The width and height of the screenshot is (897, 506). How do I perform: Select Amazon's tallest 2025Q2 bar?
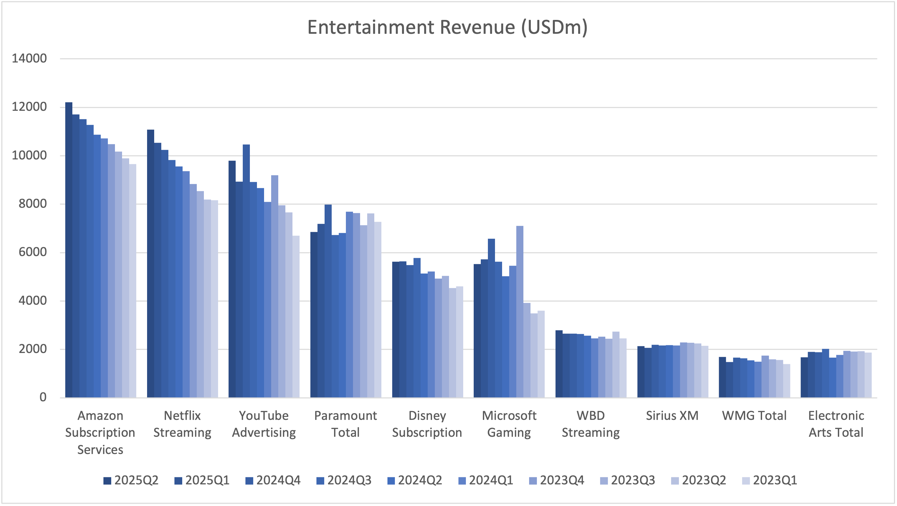click(x=69, y=250)
